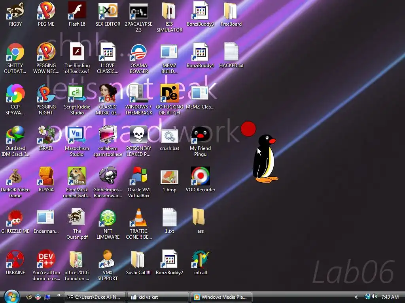Screen dimensions: 405x303
Task: Click the Pingu penguin desktop pet
Action: (x=265, y=159)
